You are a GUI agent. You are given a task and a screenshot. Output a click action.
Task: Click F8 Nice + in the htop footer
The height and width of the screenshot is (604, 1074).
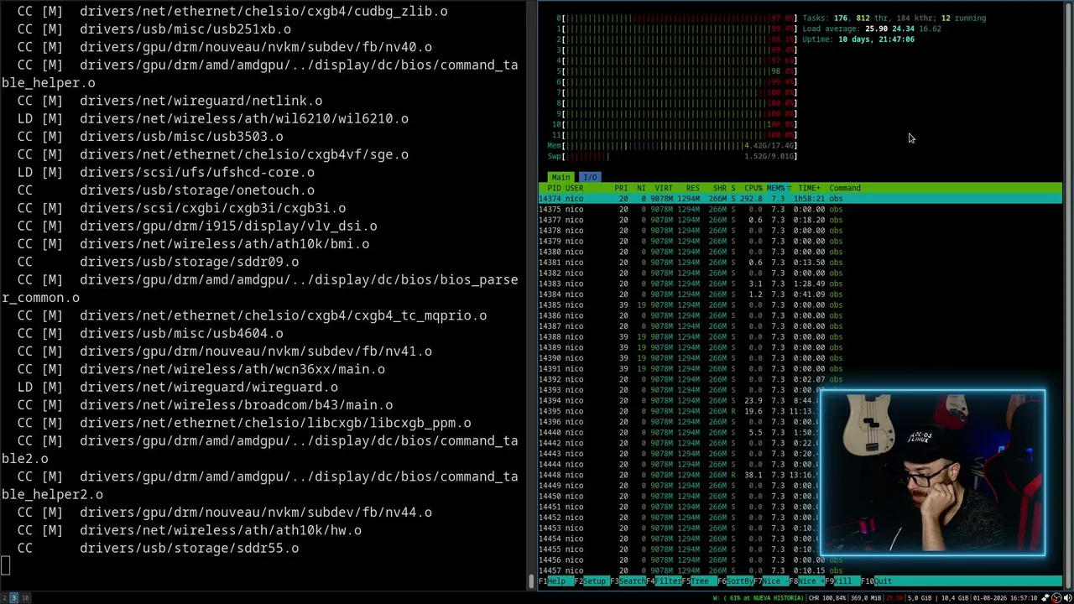(805, 581)
